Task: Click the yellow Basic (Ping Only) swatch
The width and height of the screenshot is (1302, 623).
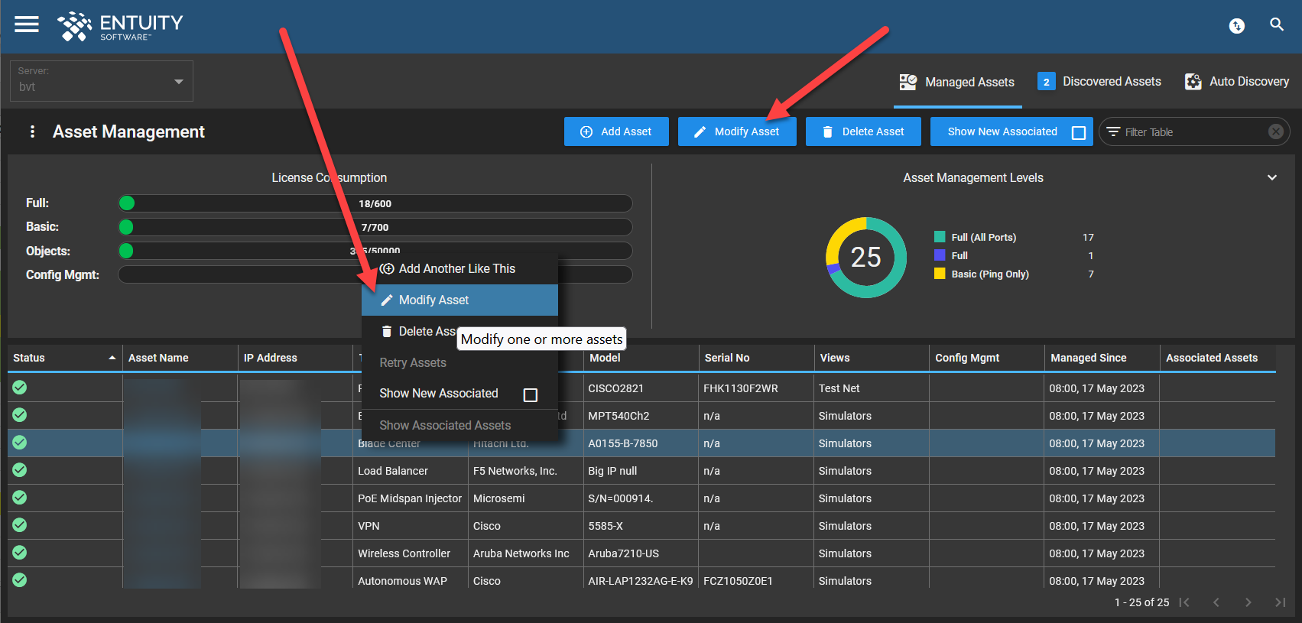Action: [x=940, y=274]
